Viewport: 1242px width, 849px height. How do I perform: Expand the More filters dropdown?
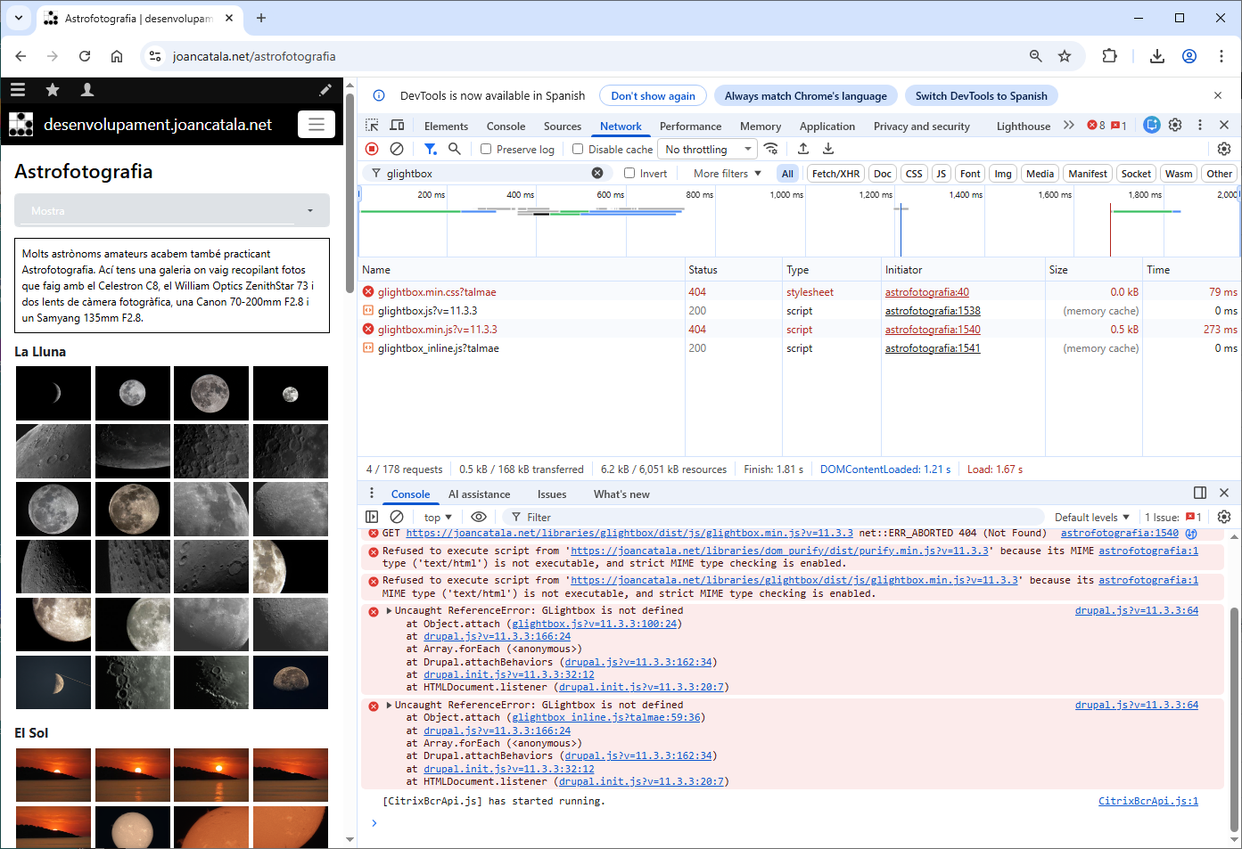point(728,174)
